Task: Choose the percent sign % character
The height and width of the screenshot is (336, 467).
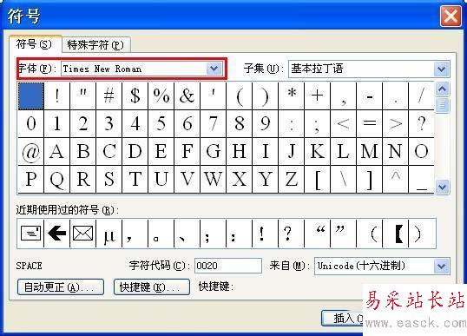Action: [x=161, y=96]
